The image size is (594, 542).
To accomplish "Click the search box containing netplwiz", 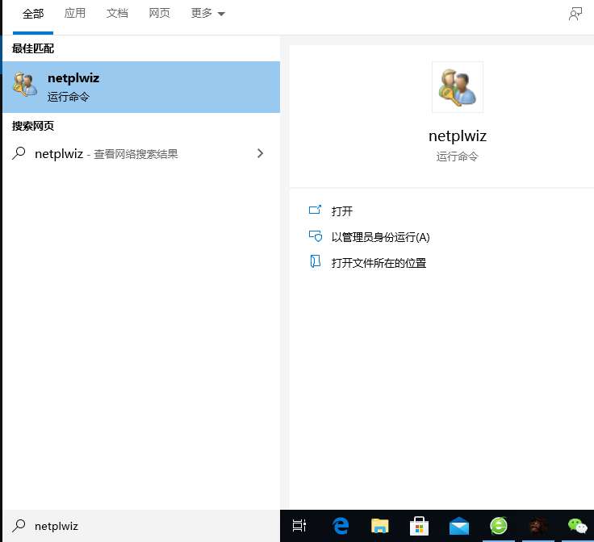I will (x=145, y=526).
